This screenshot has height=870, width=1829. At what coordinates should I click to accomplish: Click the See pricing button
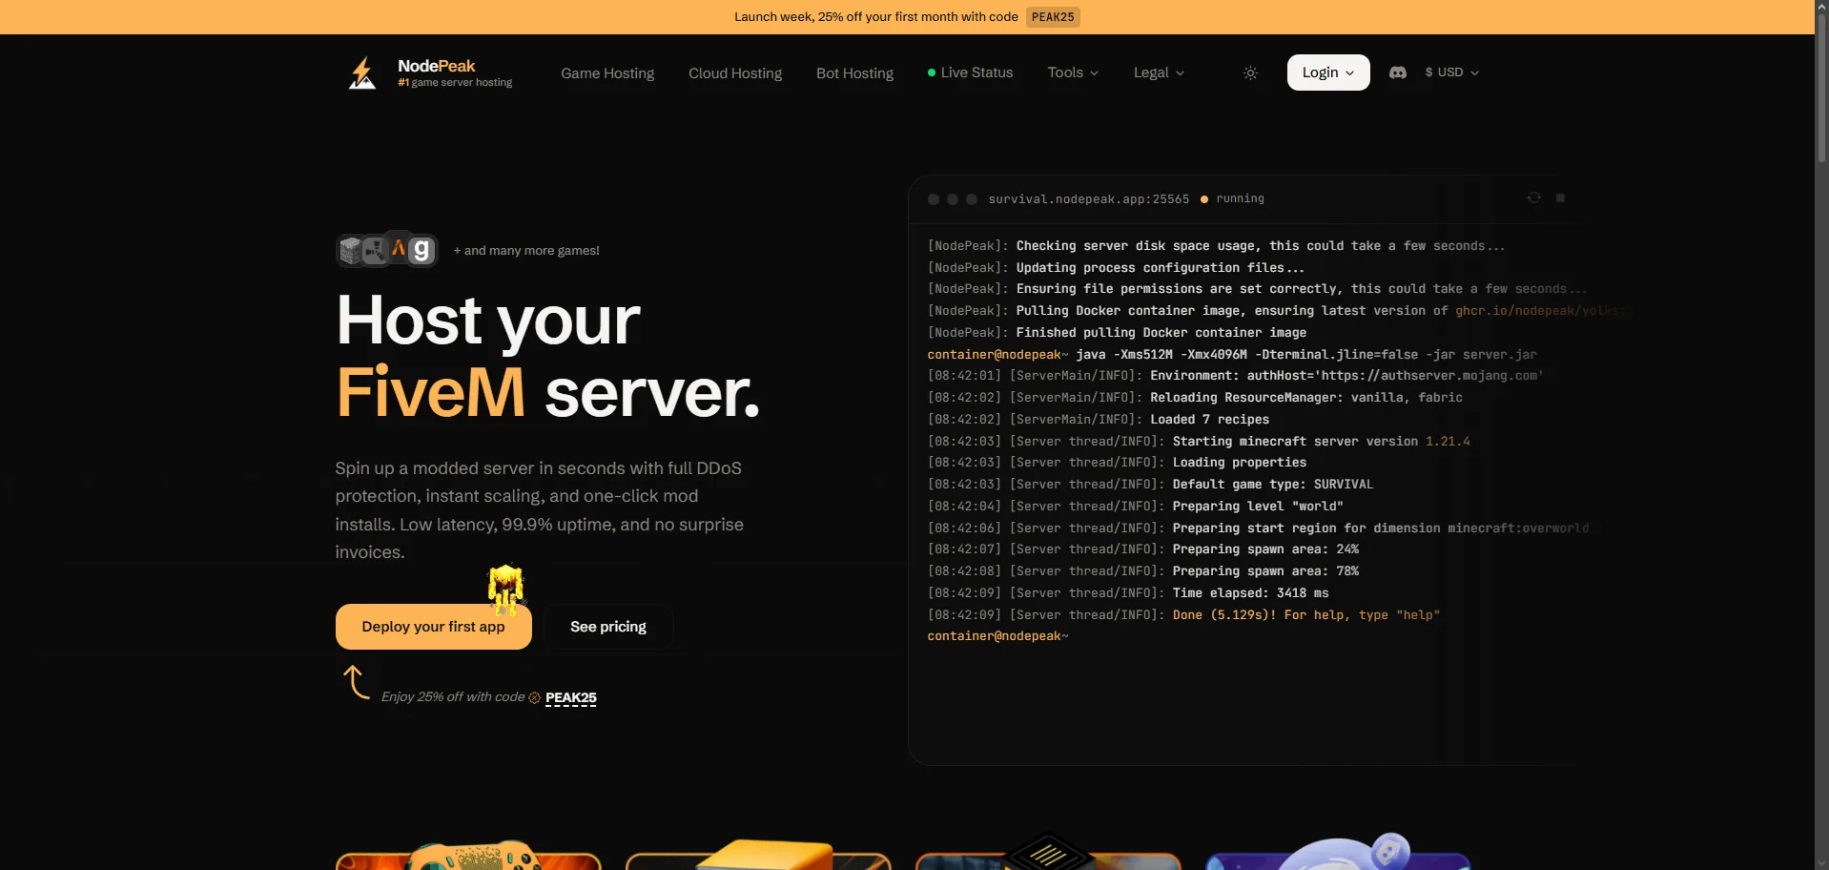608,627
